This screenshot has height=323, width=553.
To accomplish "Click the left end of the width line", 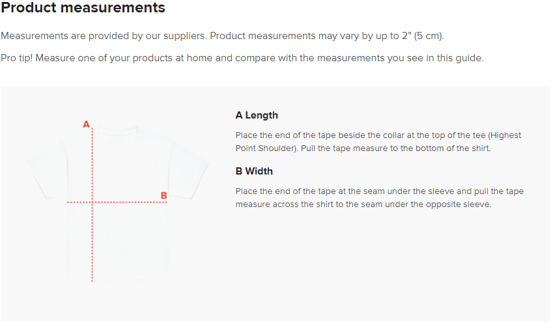I will [68, 203].
